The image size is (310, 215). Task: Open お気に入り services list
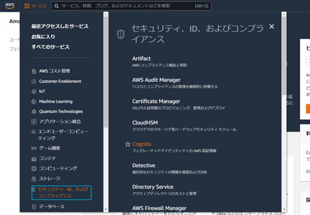(43, 37)
